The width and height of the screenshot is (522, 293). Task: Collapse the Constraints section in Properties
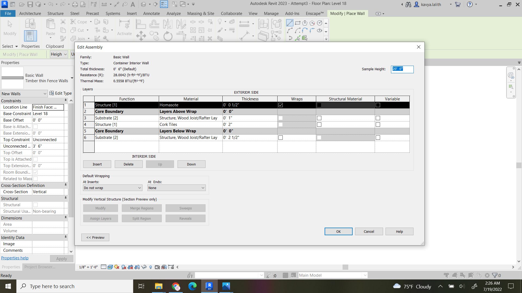(66, 100)
